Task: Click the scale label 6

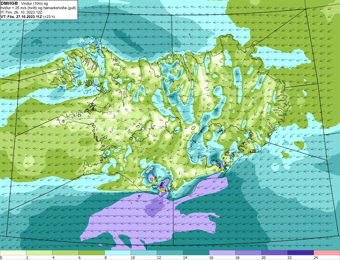Action: tap(79, 258)
